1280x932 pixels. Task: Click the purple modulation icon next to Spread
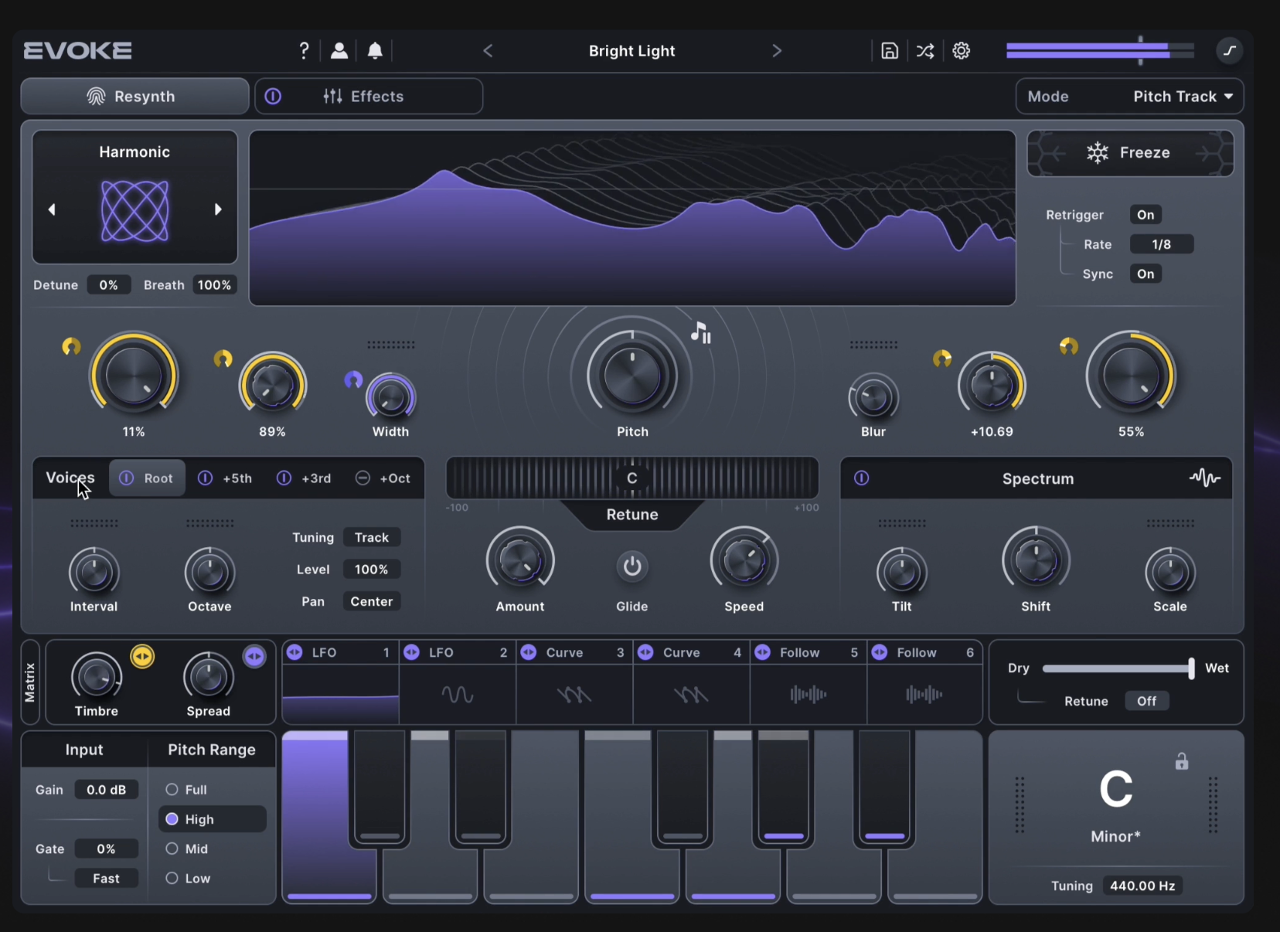[x=254, y=657]
